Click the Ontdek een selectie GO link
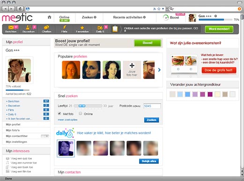The width and height of the screenshot is (244, 181). tap(161, 29)
